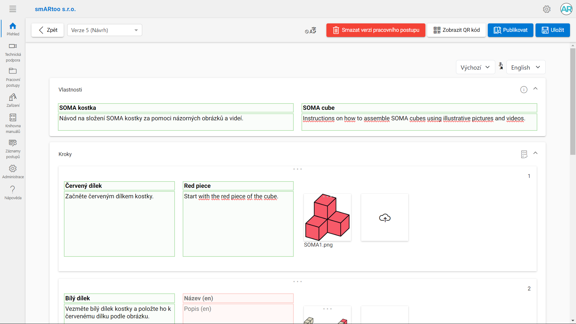Viewport: 576px width, 324px height.
Task: Click the page vertical scrollbar
Action: [x=573, y=101]
